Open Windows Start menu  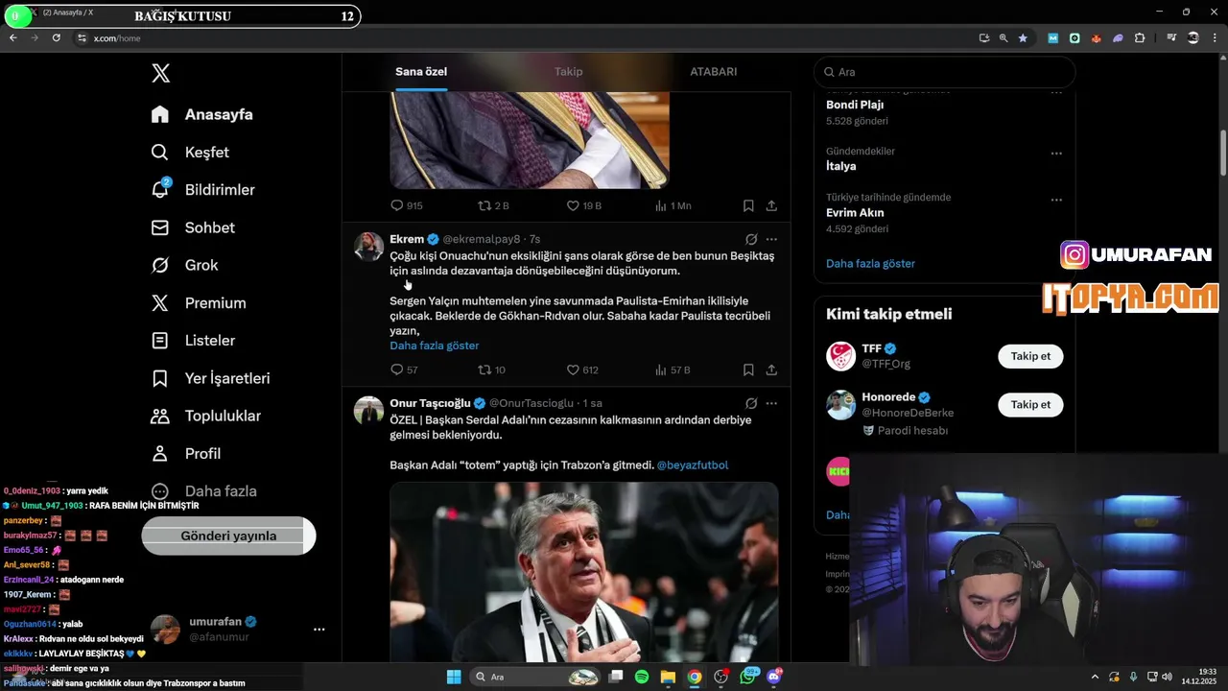pos(454,677)
